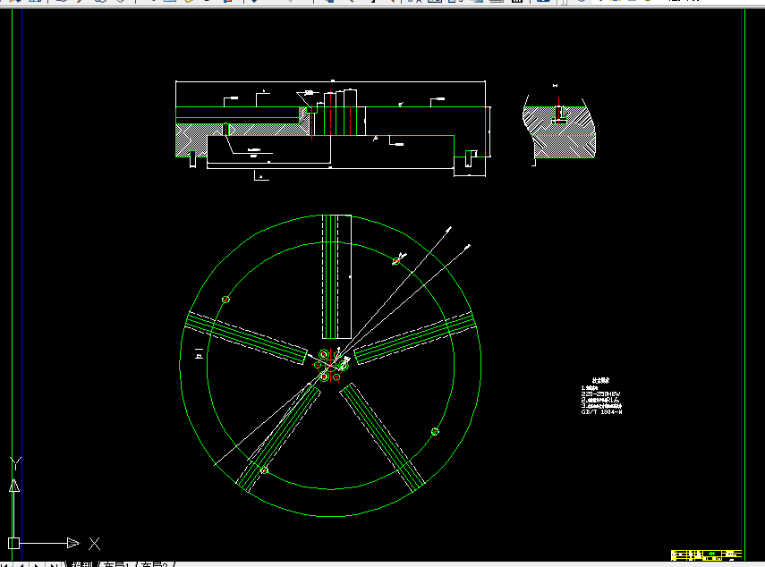Screen dimensions: 765x567
Task: Select the center hub bolt circle cluster
Action: pyautogui.click(x=331, y=365)
